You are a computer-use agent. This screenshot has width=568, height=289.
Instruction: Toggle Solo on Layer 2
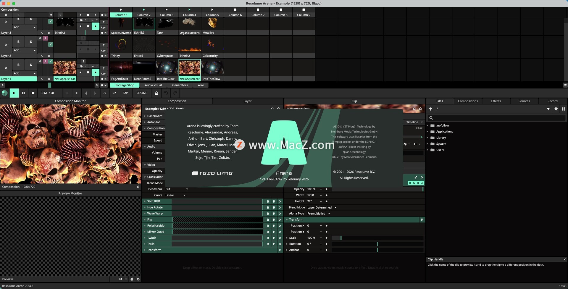pos(31,42)
